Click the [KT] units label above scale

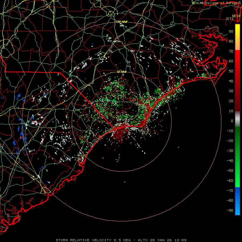coord(230,19)
